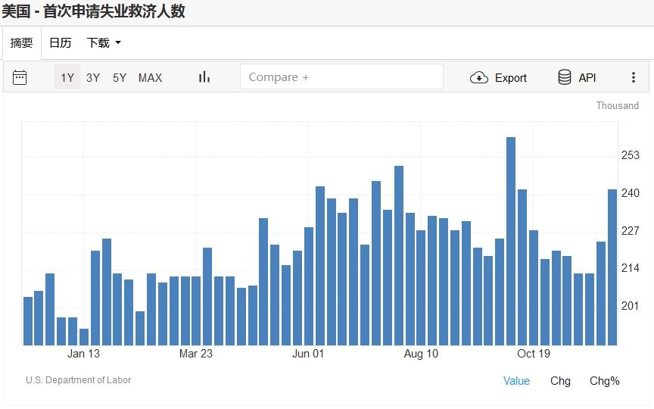Open the three-dot more options menu

[634, 77]
